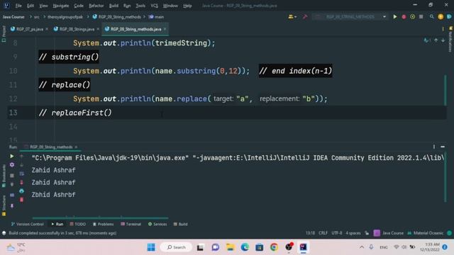Toggle the Bookmarks tool window stripe

click(x=4, y=175)
